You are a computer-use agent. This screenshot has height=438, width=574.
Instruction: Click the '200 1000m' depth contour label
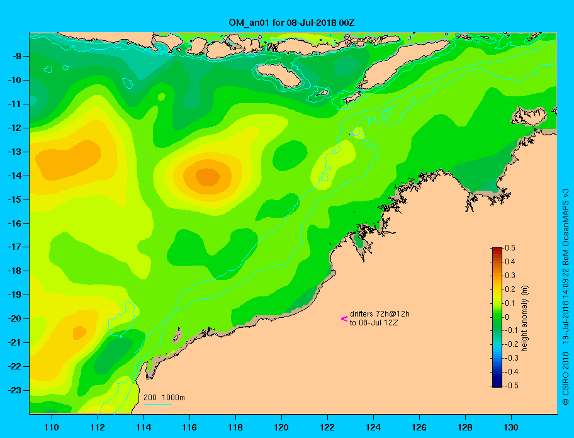[x=164, y=398]
